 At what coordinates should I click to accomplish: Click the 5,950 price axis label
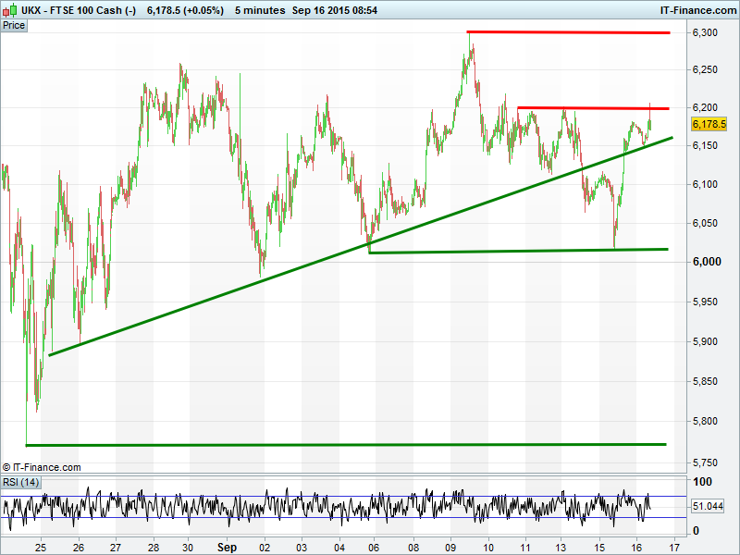(x=705, y=302)
